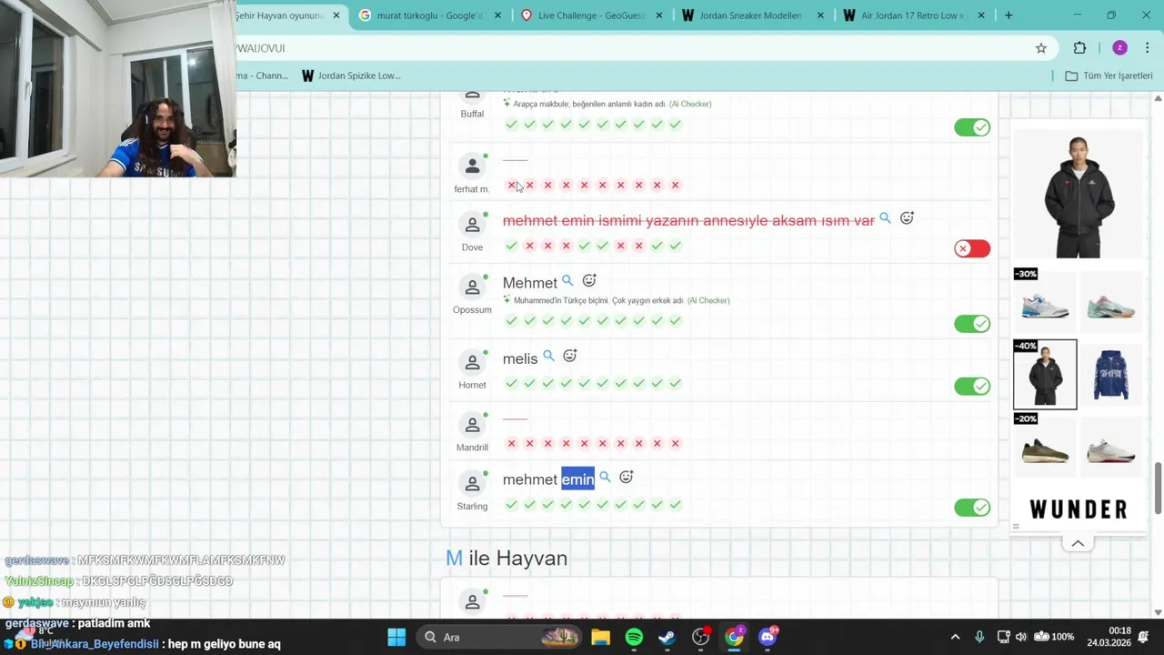Open the Windows Start menu

[x=396, y=637]
